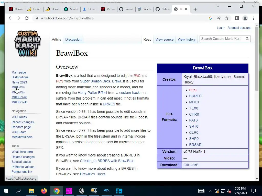Screen dimensions: 262x196
Task: Open the Distributions sidebar link
Action: (x=20, y=77)
